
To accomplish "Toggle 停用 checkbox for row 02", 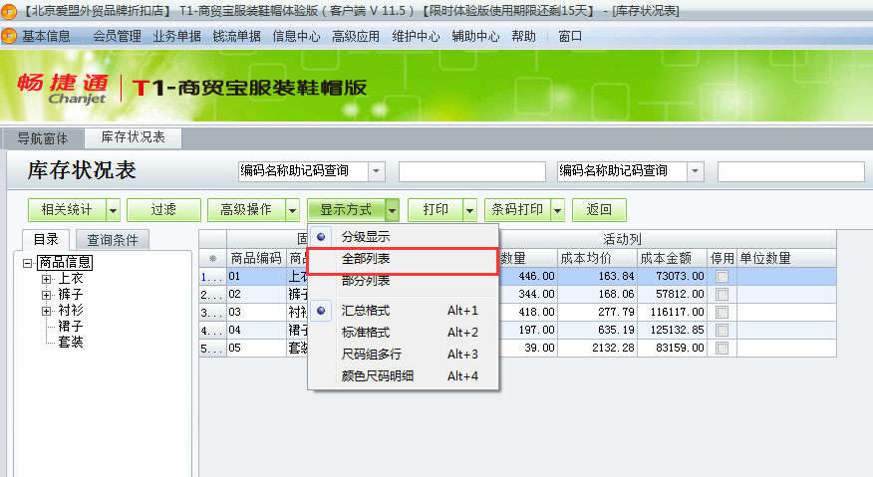I will 723,294.
